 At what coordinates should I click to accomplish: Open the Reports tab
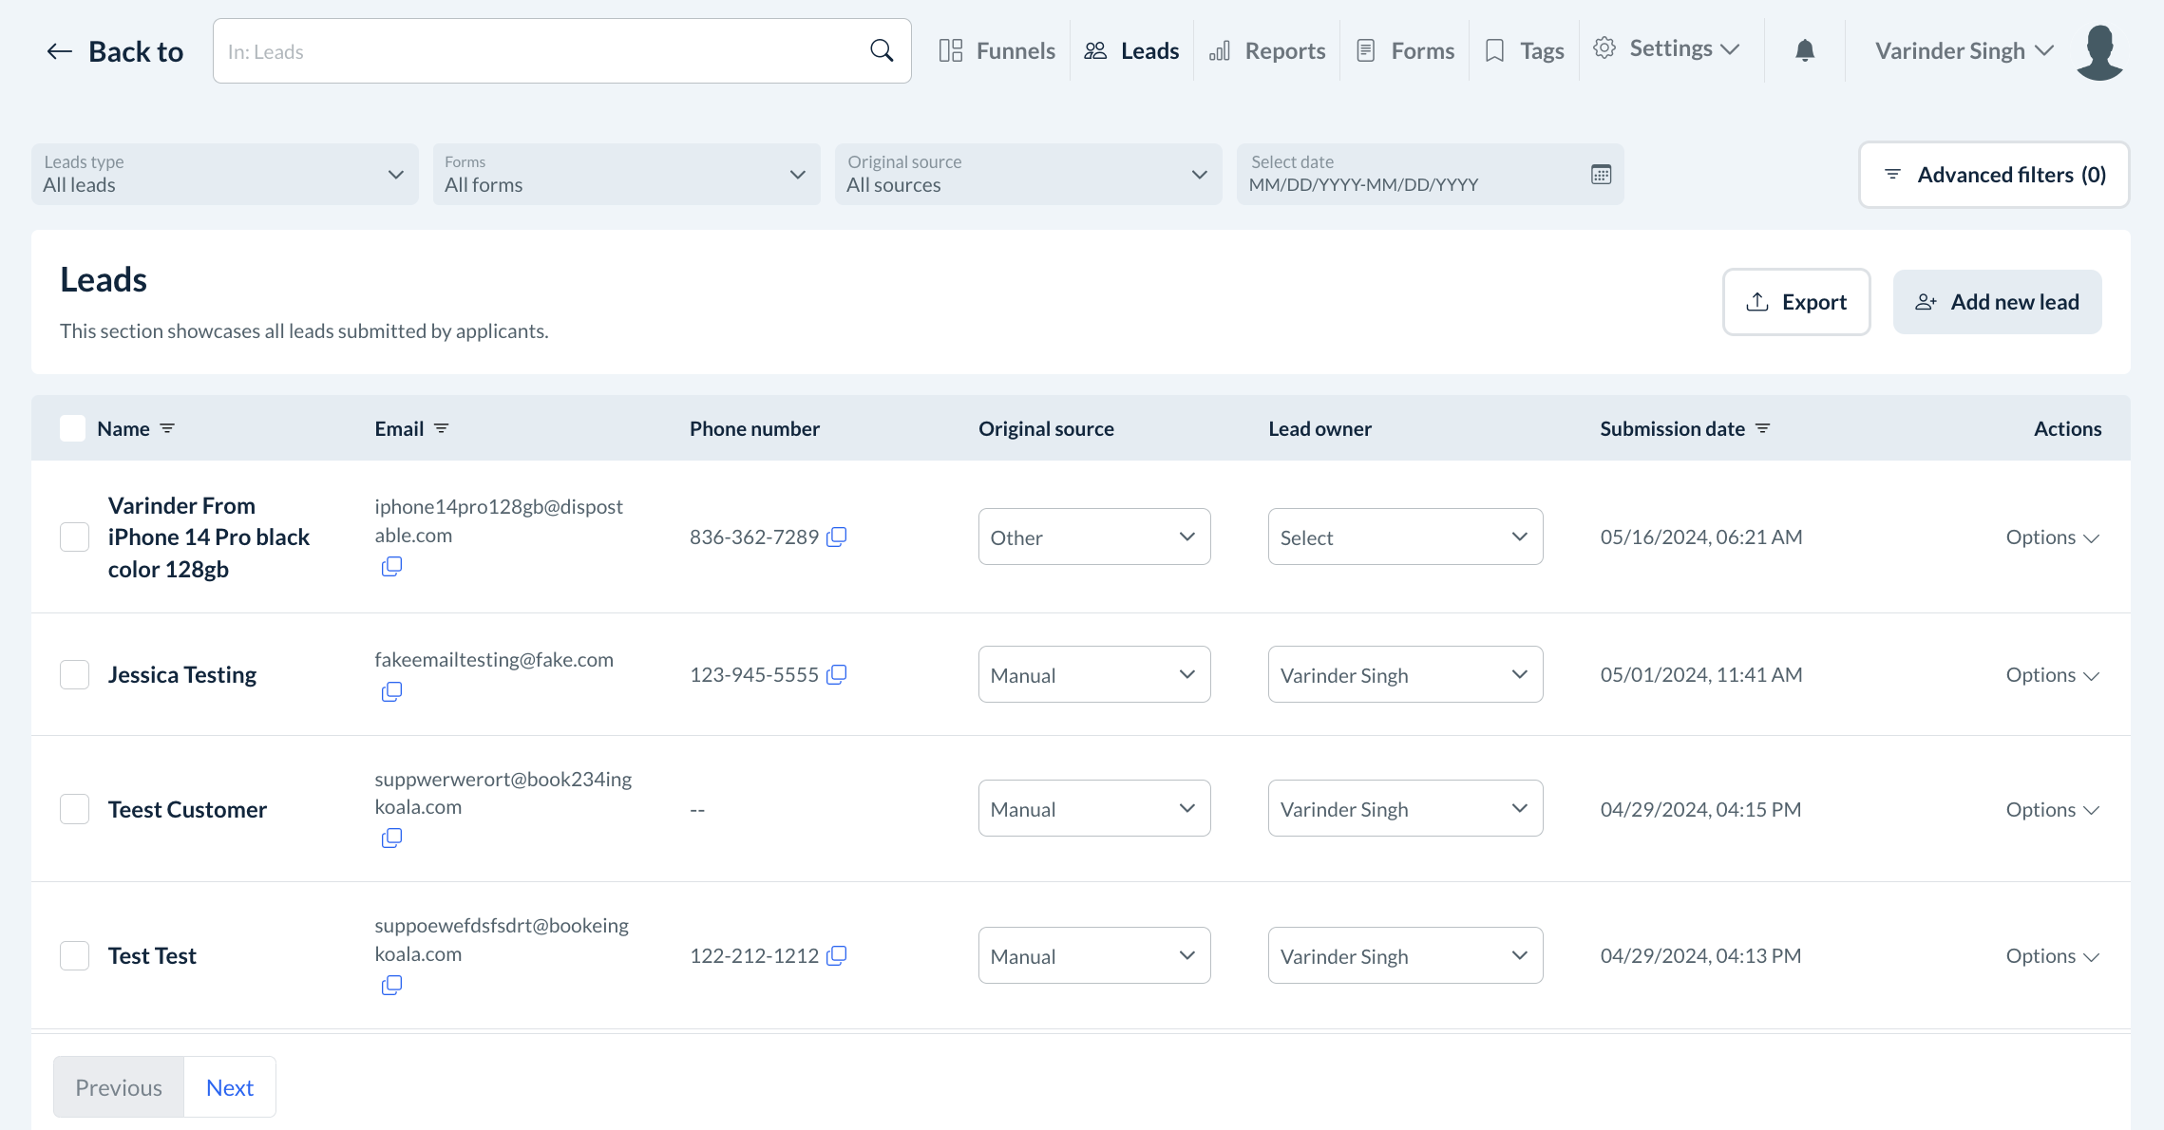(x=1267, y=51)
